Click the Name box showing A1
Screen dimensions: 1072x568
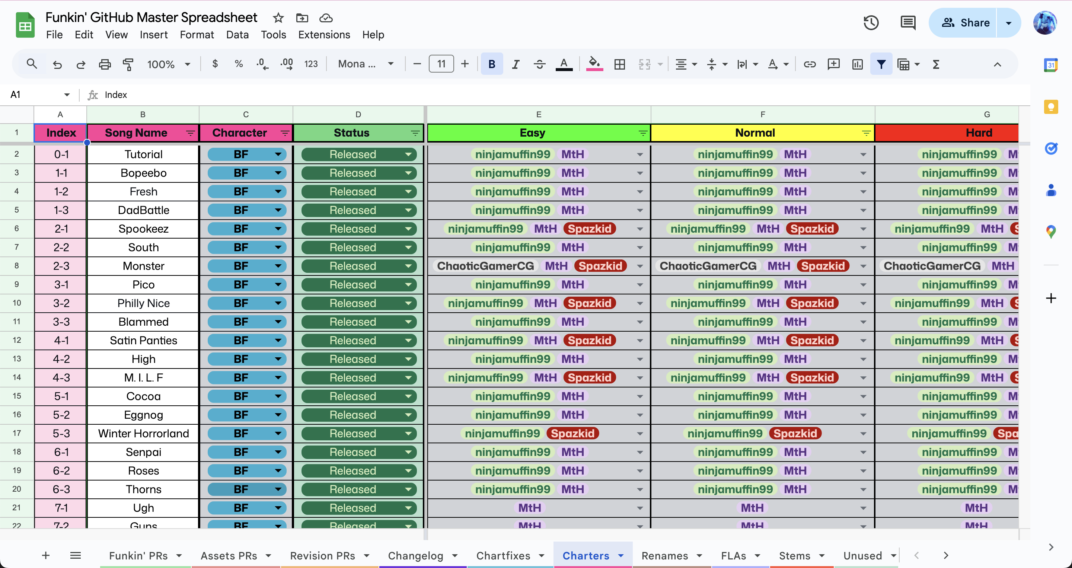coord(39,95)
